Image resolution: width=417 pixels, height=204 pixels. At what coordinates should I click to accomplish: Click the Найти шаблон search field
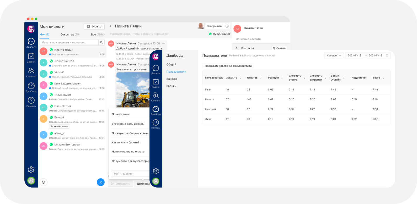tap(131, 174)
